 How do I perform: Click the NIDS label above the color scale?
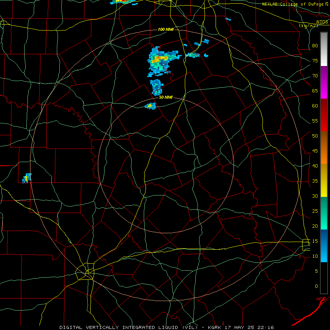click(322, 22)
